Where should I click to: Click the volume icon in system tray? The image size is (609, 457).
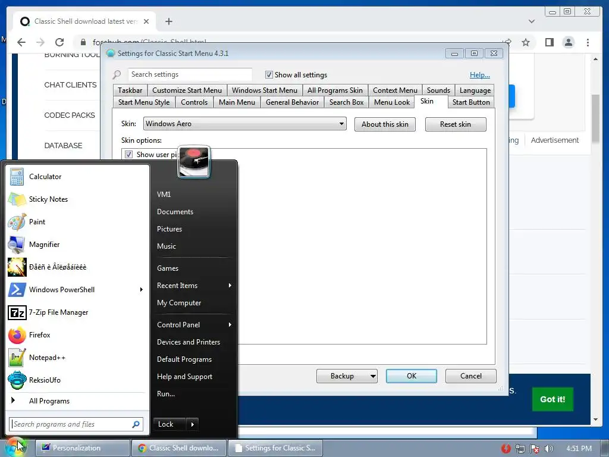549,449
